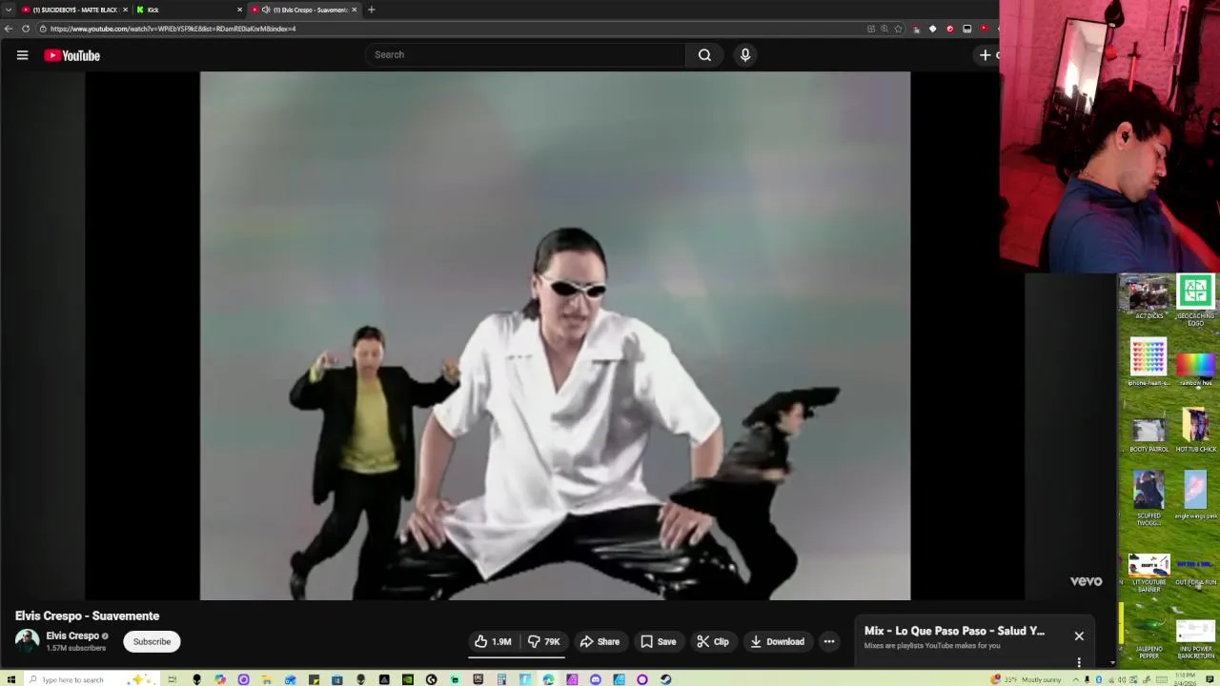The height and width of the screenshot is (686, 1220).
Task: Focus the YouTube search field
Action: (x=525, y=55)
